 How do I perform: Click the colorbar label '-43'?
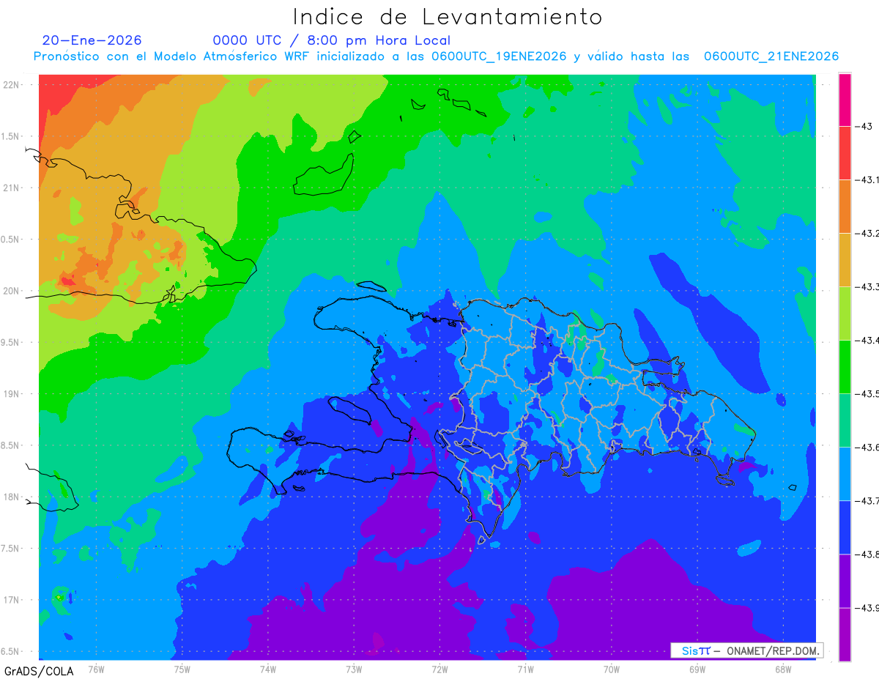pos(863,127)
